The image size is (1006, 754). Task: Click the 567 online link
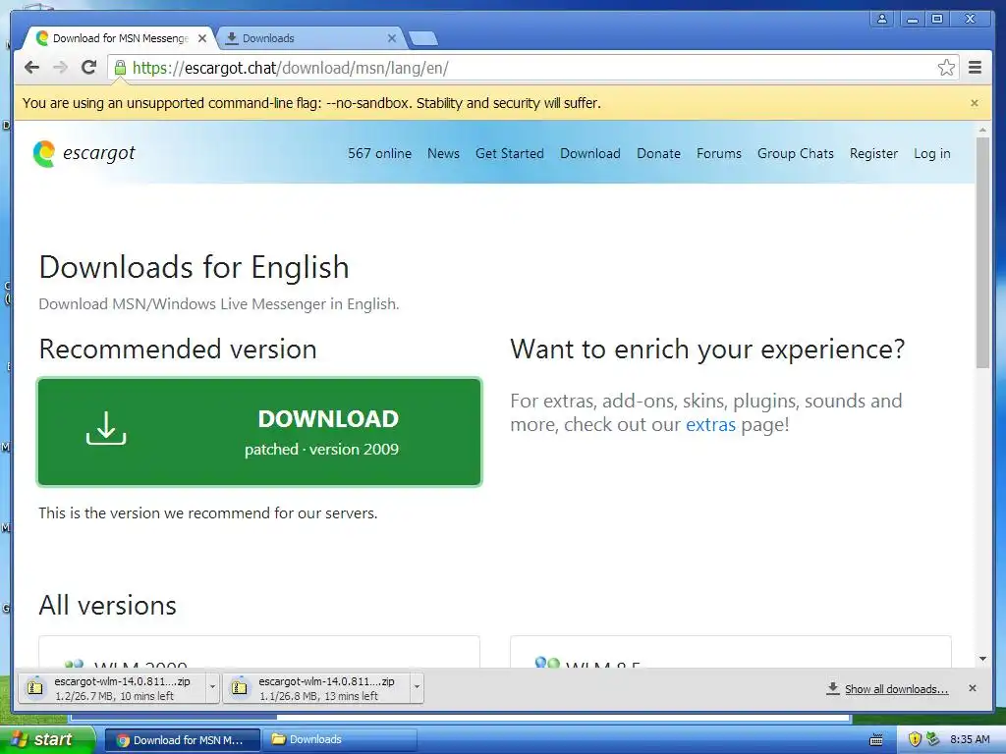click(x=379, y=154)
